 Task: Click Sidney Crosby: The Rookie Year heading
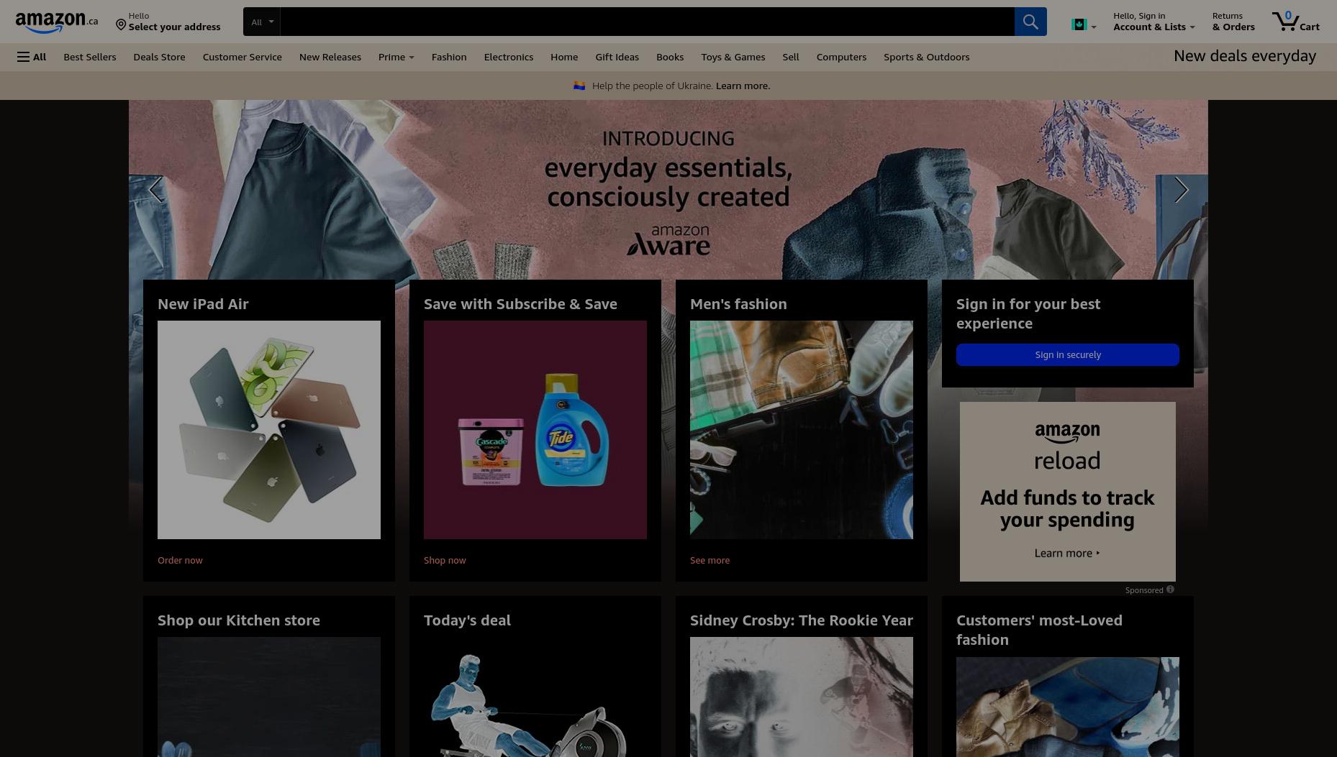point(802,620)
